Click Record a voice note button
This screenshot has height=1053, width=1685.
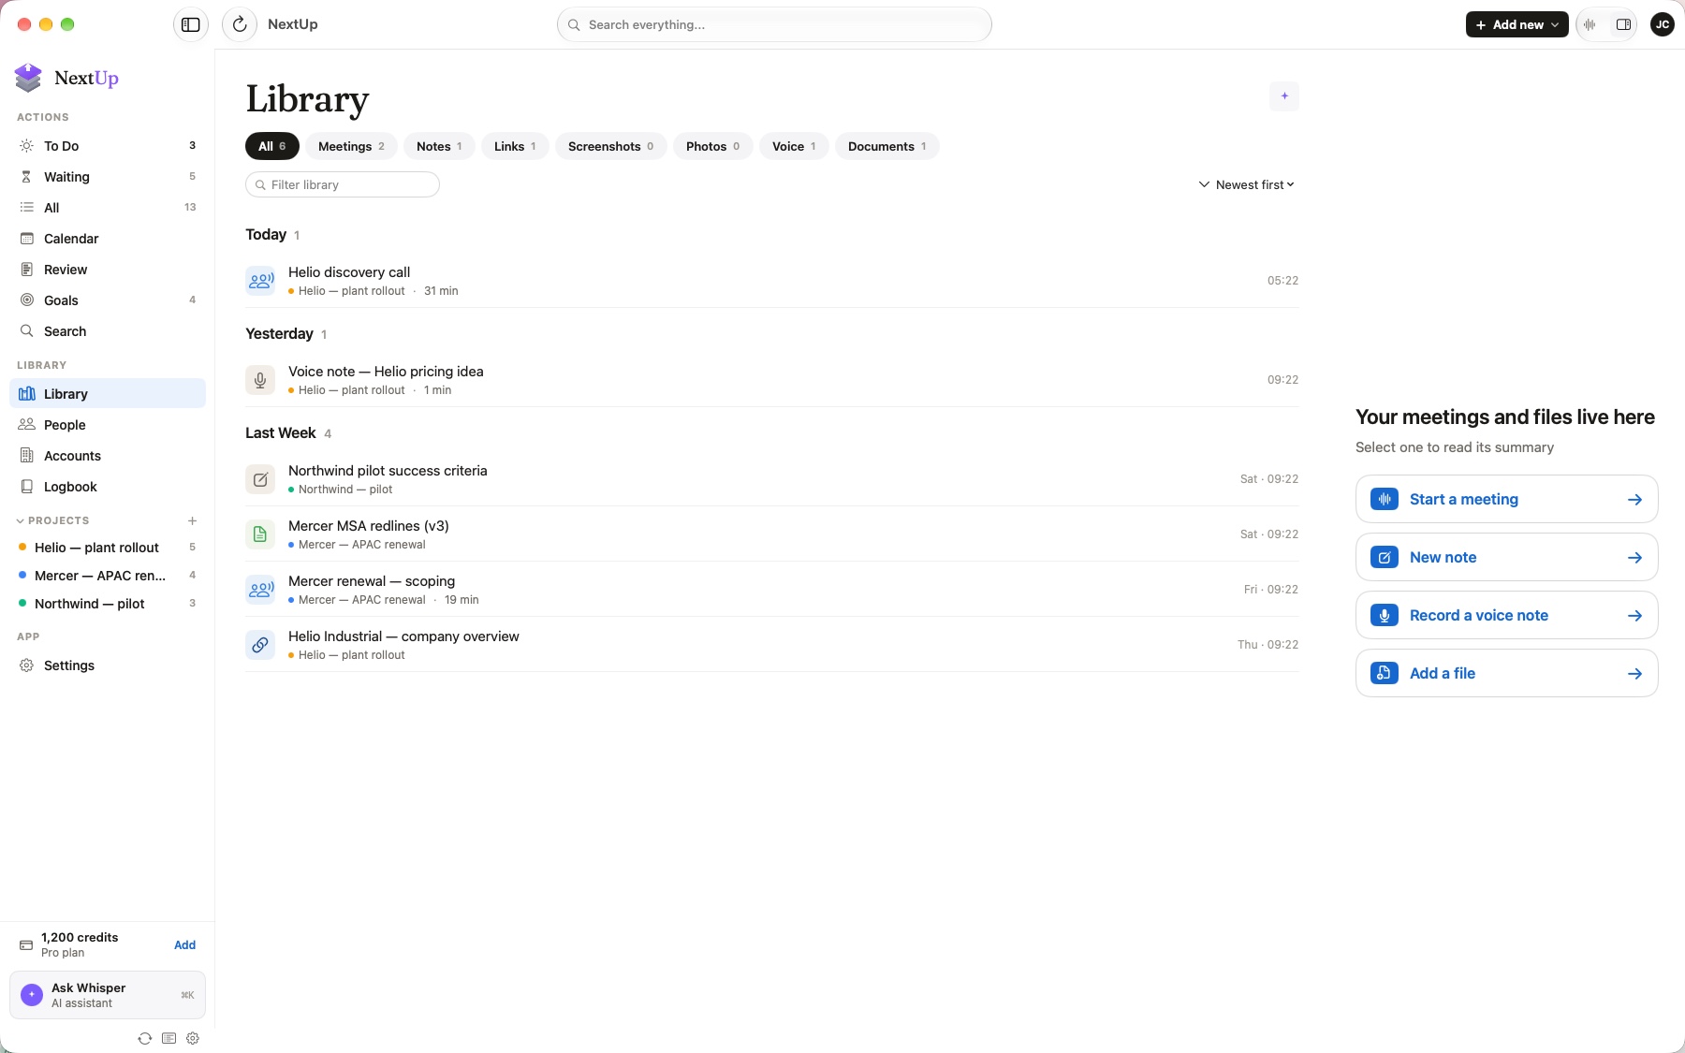pyautogui.click(x=1506, y=615)
